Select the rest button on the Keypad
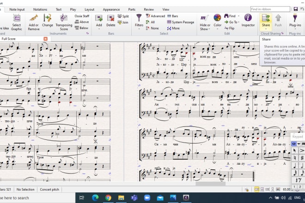305x203 pixels. tap(298, 180)
